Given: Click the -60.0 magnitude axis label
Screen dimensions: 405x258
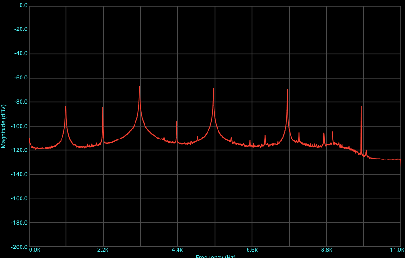Looking at the screenshot, I should (x=21, y=78).
